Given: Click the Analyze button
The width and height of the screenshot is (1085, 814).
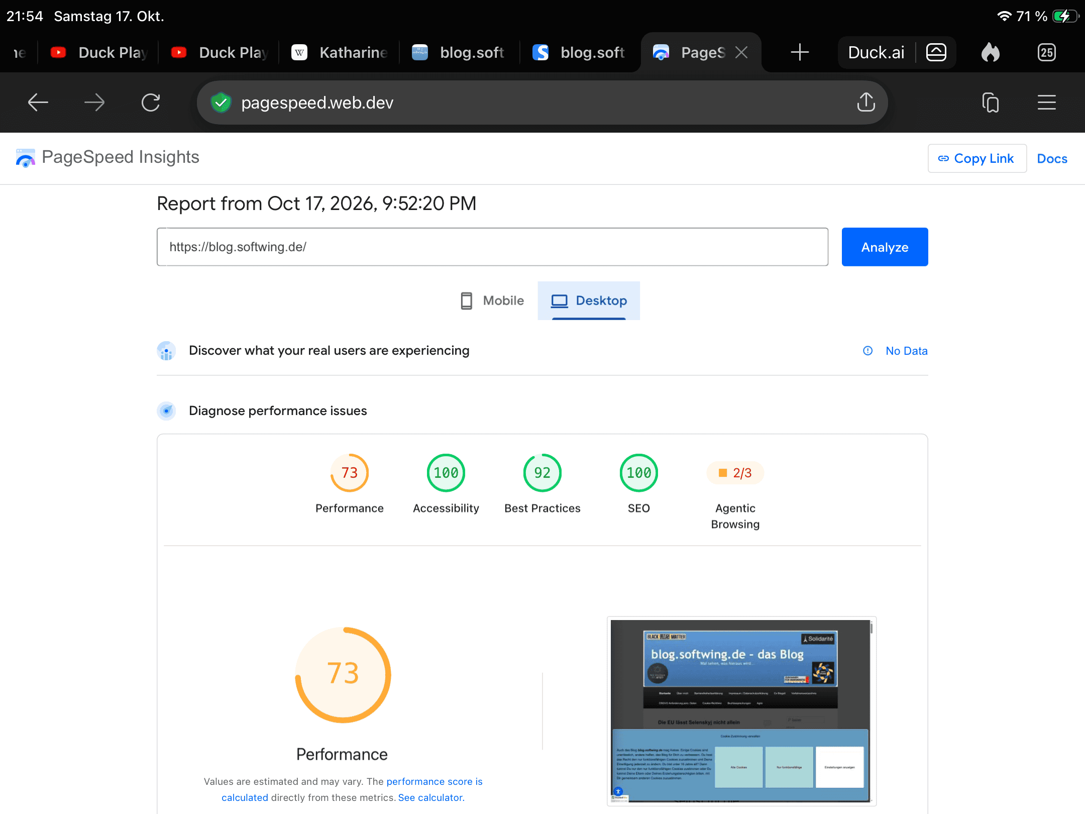Looking at the screenshot, I should point(885,247).
